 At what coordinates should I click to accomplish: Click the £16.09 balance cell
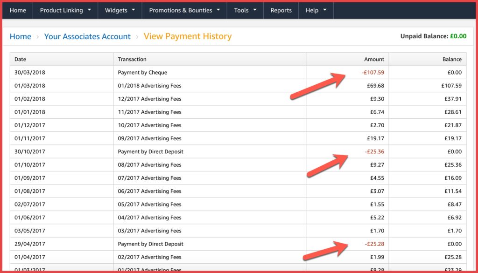tap(428, 178)
